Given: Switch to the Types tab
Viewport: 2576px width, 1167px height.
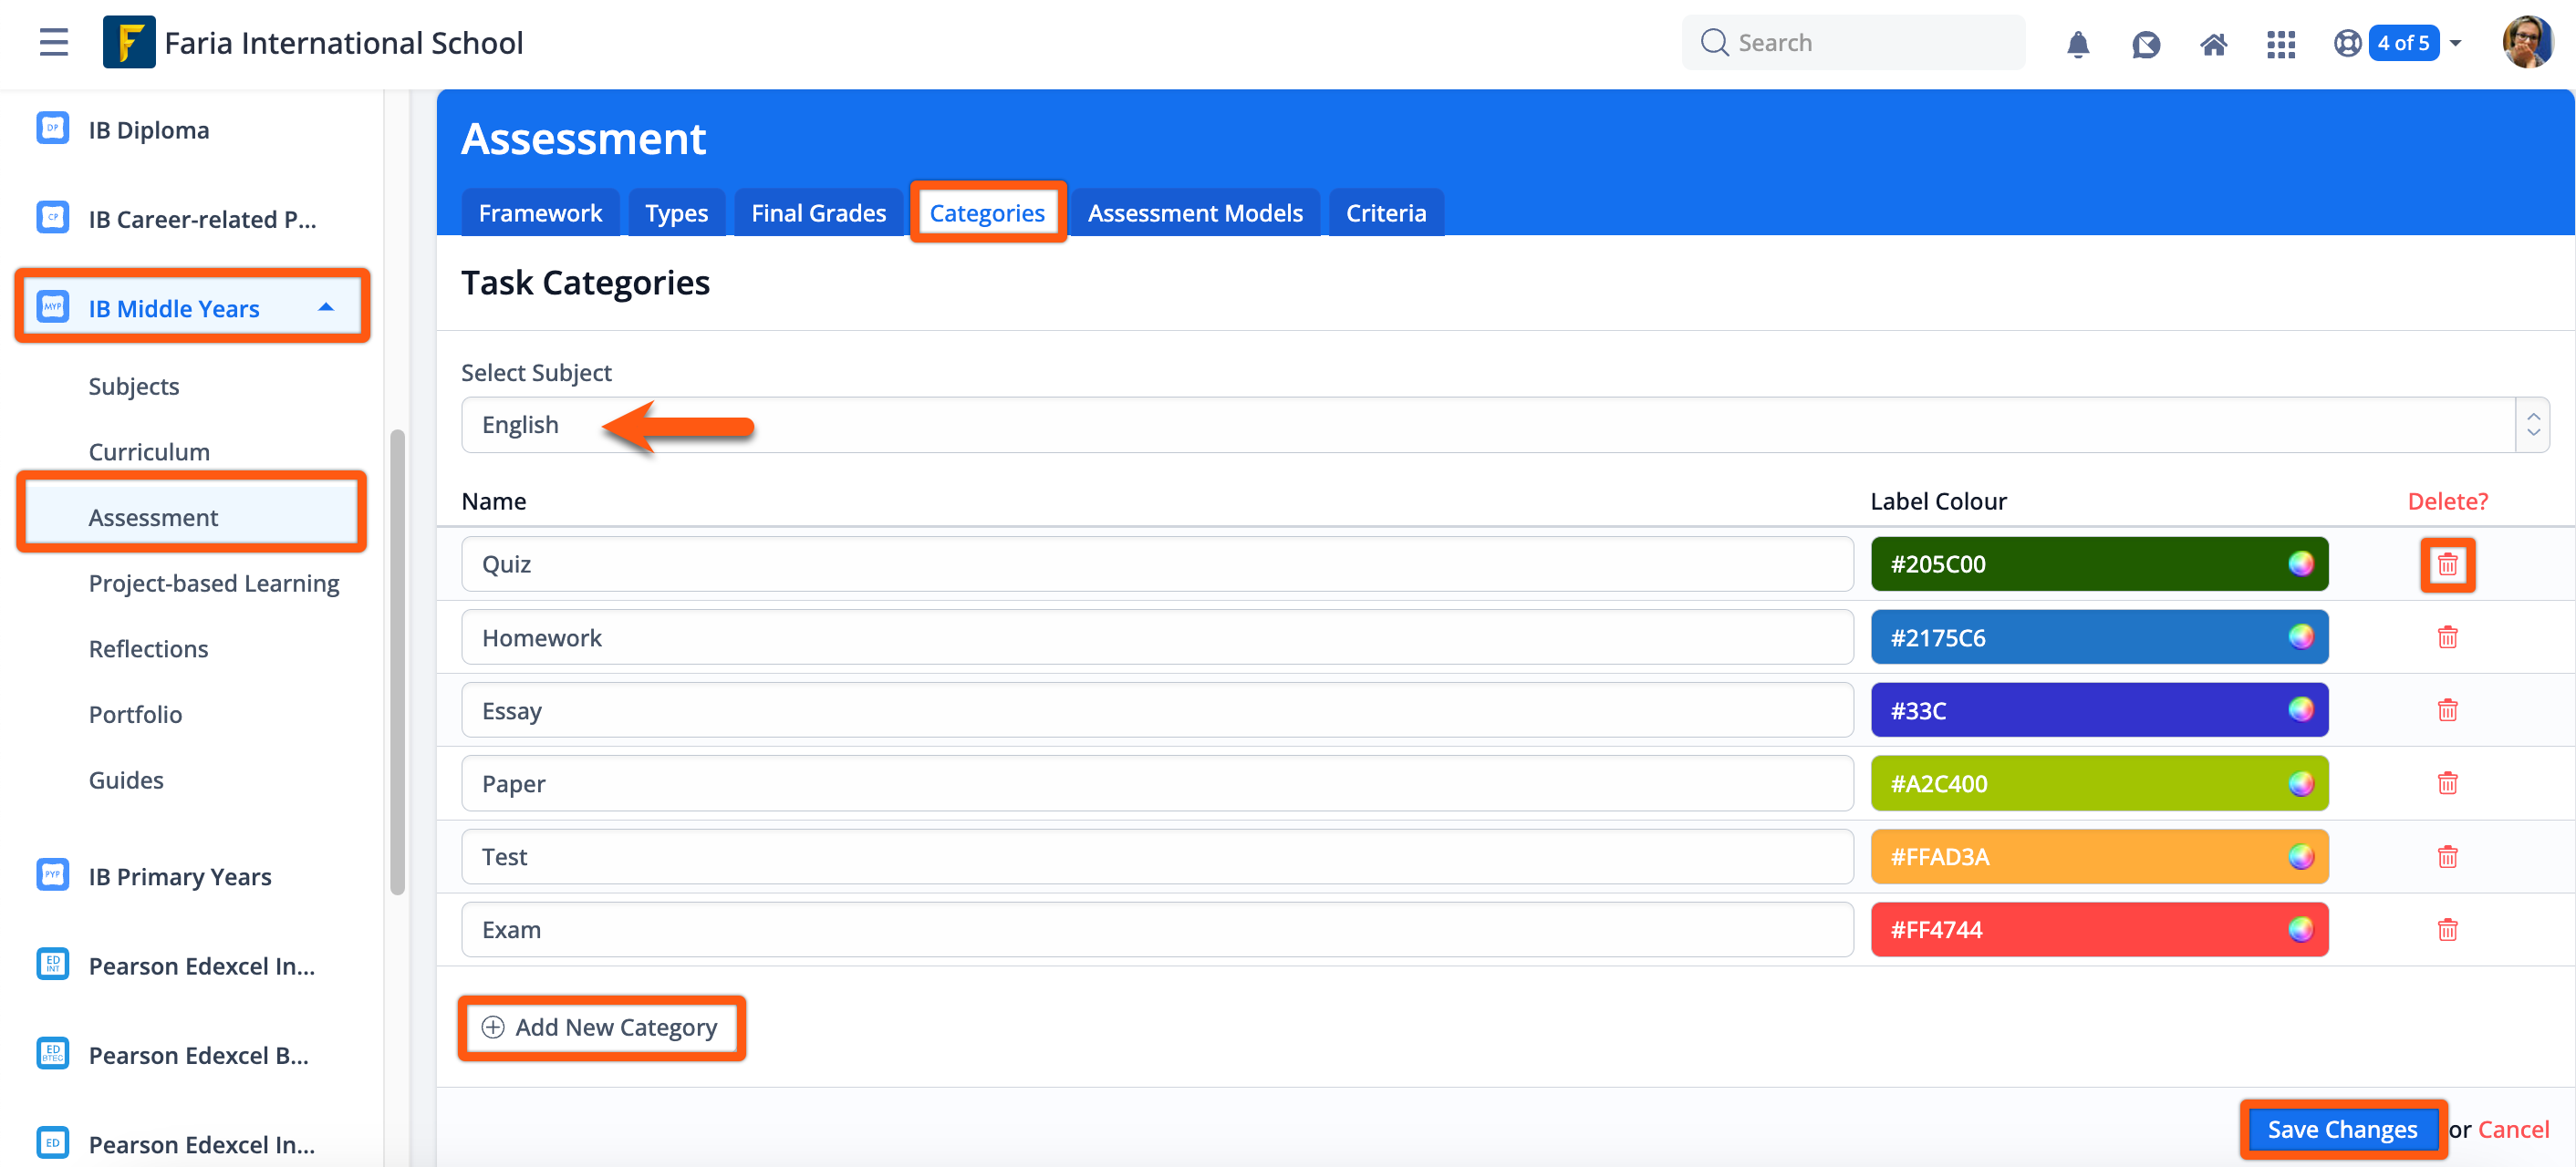Looking at the screenshot, I should pyautogui.click(x=676, y=212).
